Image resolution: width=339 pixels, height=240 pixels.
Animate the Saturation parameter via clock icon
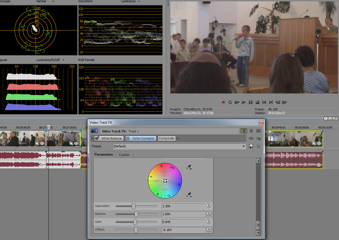click(209, 206)
